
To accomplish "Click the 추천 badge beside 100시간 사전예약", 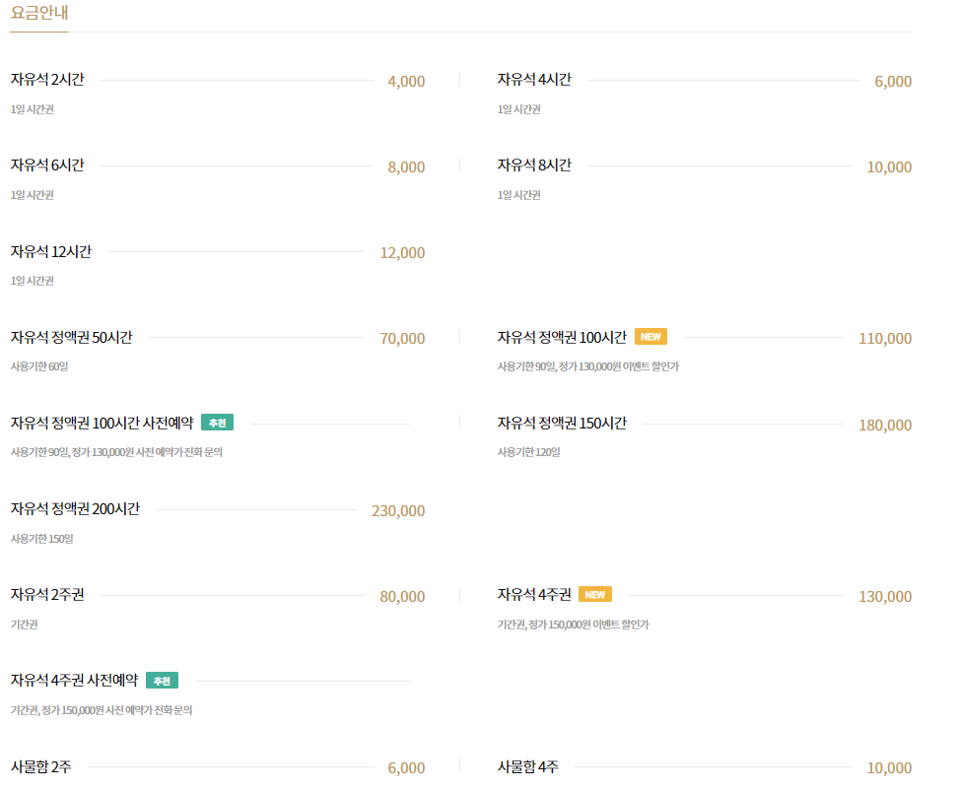I will pos(217,423).
